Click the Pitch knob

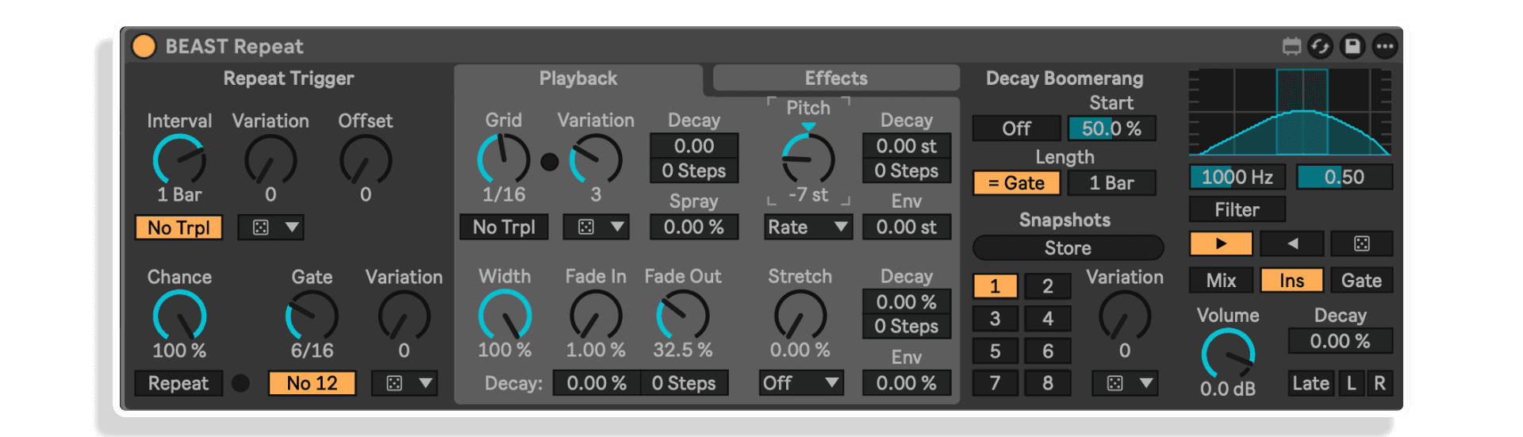(x=808, y=159)
